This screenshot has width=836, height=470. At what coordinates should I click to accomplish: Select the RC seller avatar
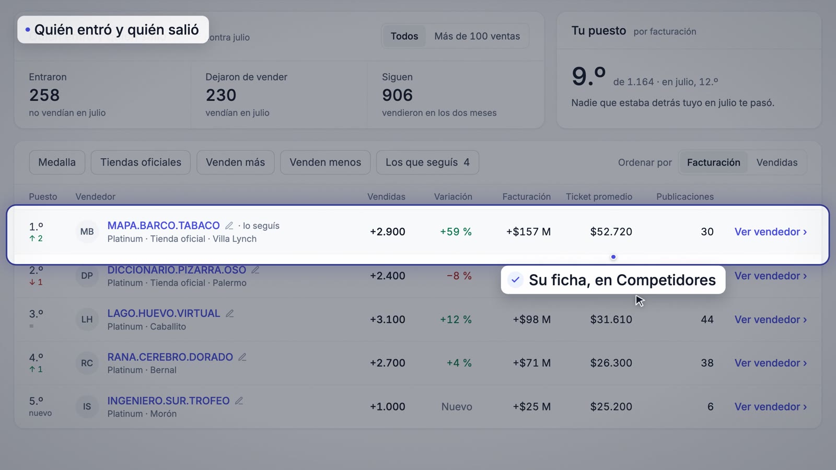(x=87, y=363)
